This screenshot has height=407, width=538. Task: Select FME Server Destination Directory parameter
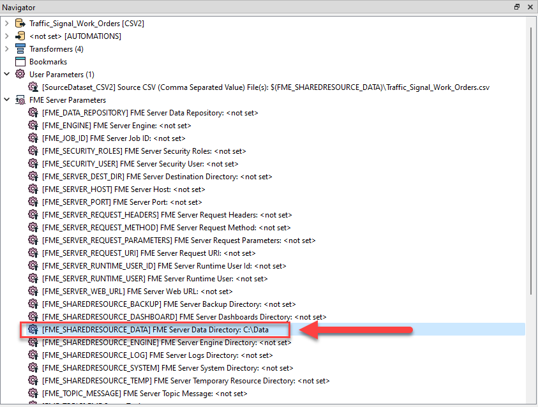[x=157, y=177]
